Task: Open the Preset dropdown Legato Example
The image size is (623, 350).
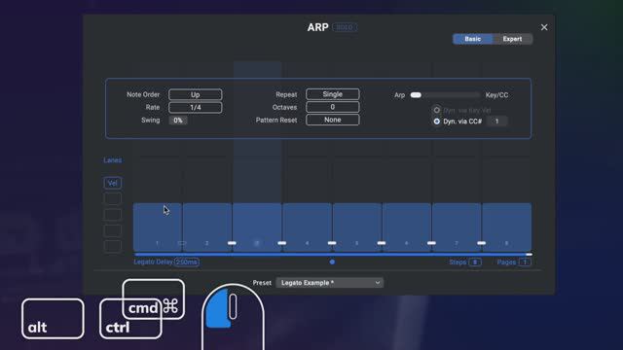Action: (329, 283)
